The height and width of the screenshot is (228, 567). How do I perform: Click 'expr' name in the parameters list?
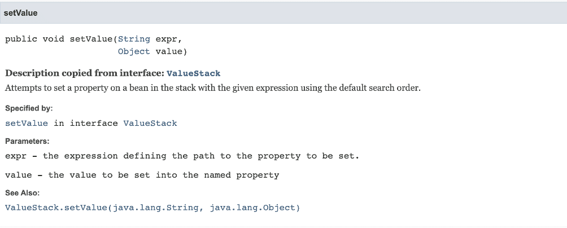(x=16, y=156)
